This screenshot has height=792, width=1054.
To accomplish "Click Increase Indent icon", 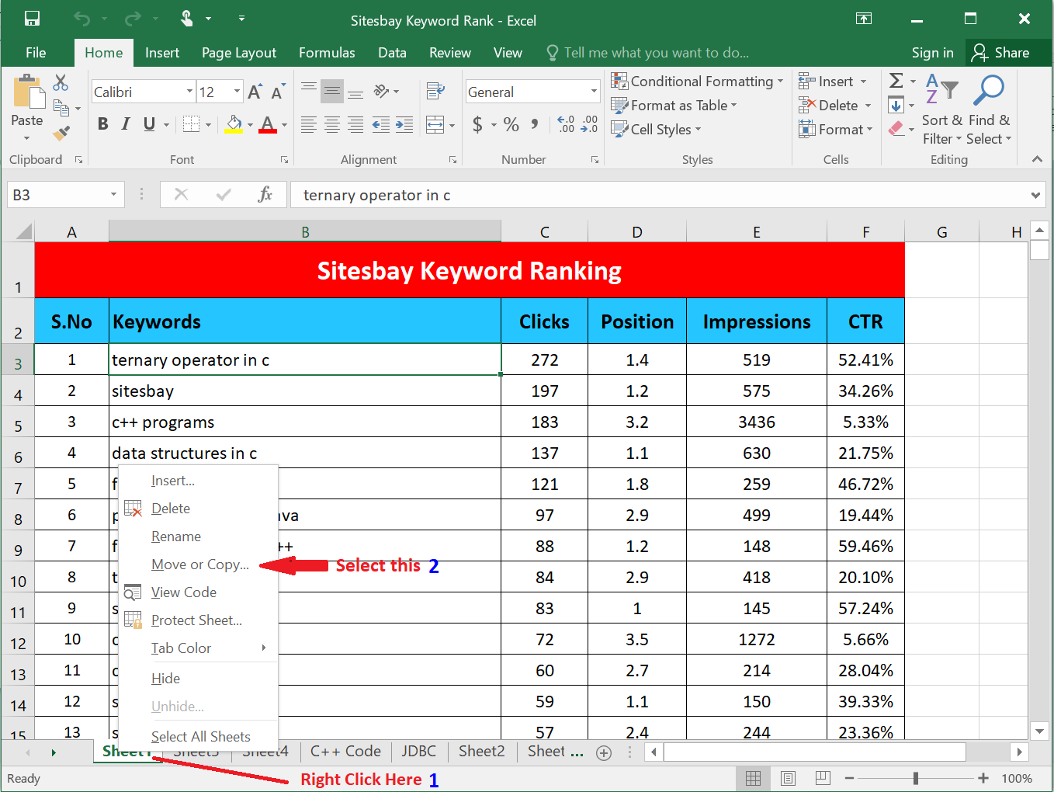I will (404, 124).
